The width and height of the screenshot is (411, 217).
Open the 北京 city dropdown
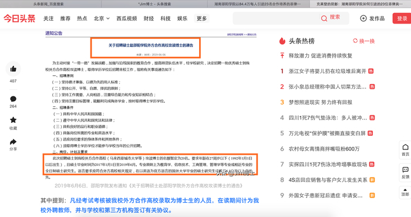[x=102, y=18]
